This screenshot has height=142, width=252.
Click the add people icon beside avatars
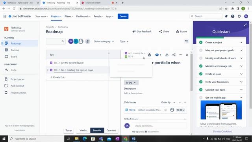point(87,41)
